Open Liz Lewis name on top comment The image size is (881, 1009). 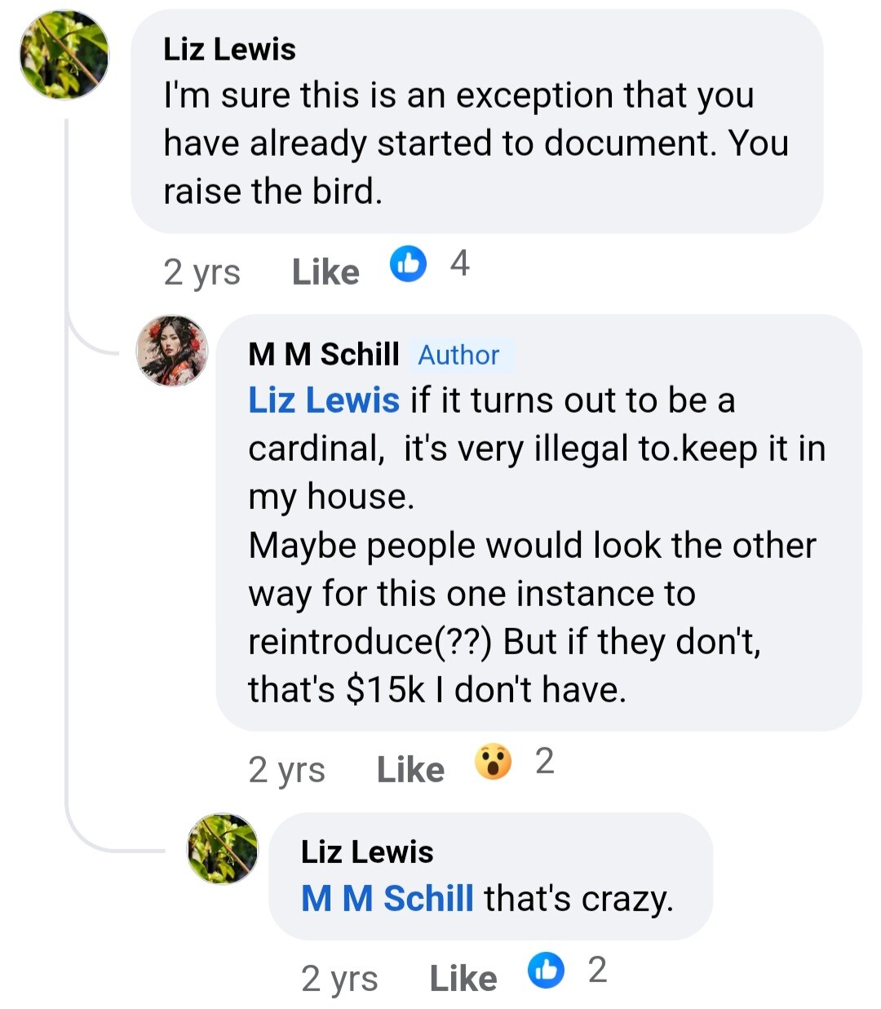click(x=229, y=49)
